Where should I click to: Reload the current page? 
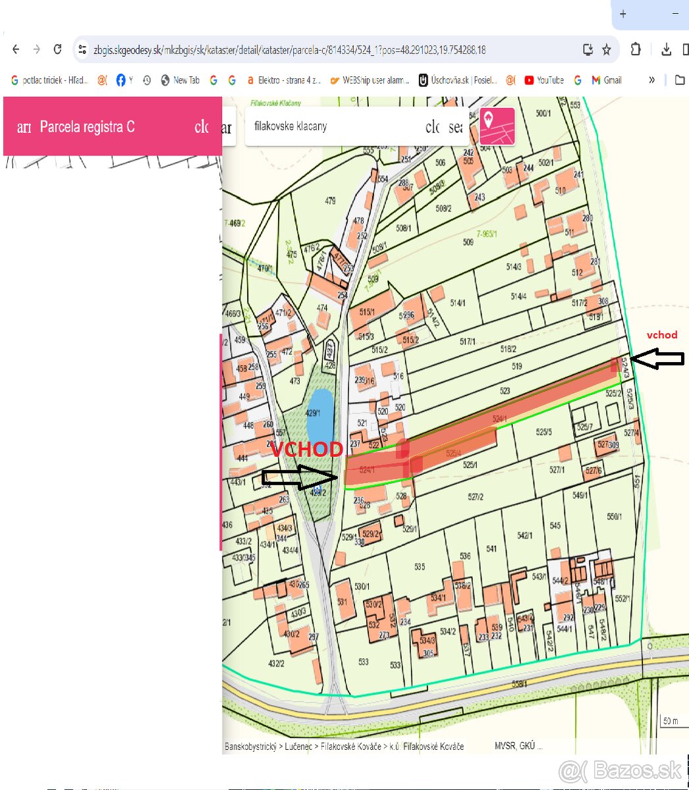57,49
